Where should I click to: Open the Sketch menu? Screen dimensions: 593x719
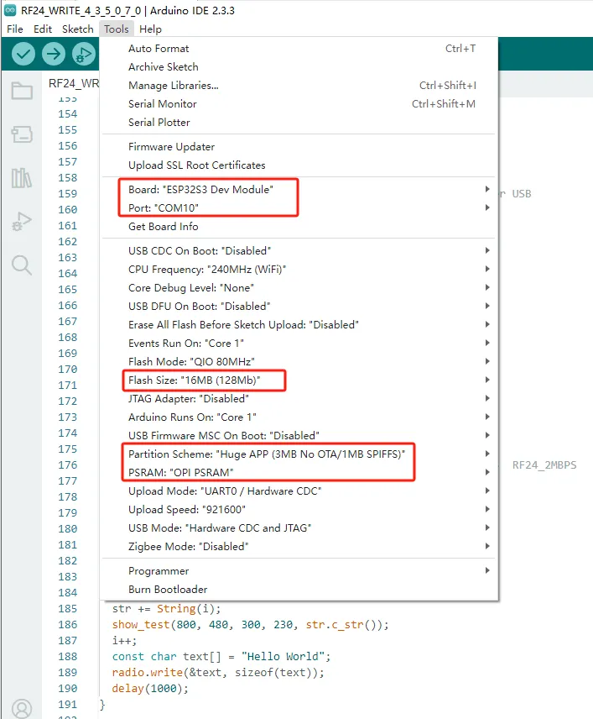coord(77,29)
